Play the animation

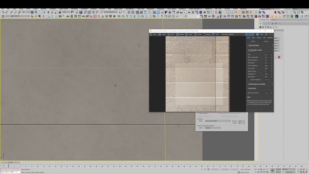point(261,169)
